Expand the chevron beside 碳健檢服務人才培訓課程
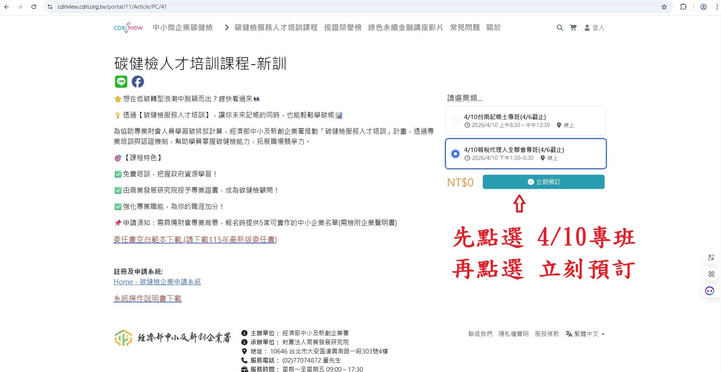The image size is (721, 372). [227, 28]
